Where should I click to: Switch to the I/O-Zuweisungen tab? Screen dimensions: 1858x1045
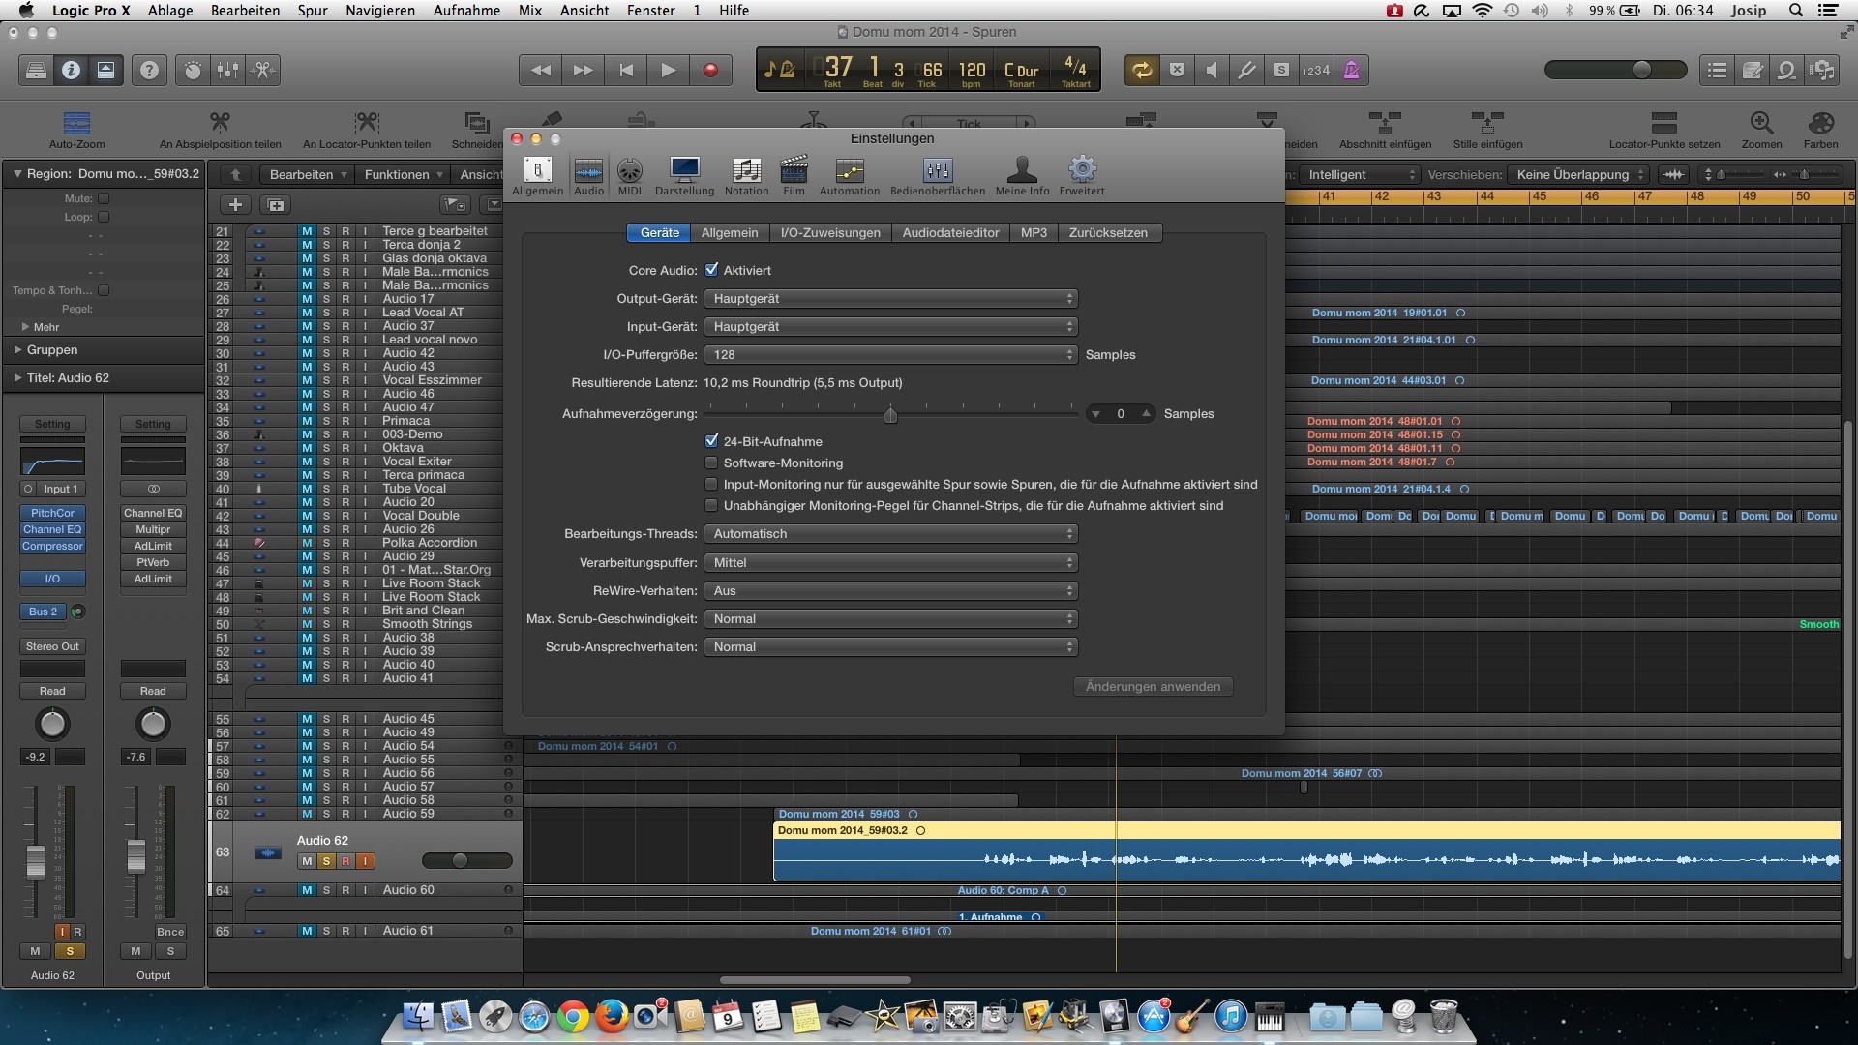click(x=829, y=233)
